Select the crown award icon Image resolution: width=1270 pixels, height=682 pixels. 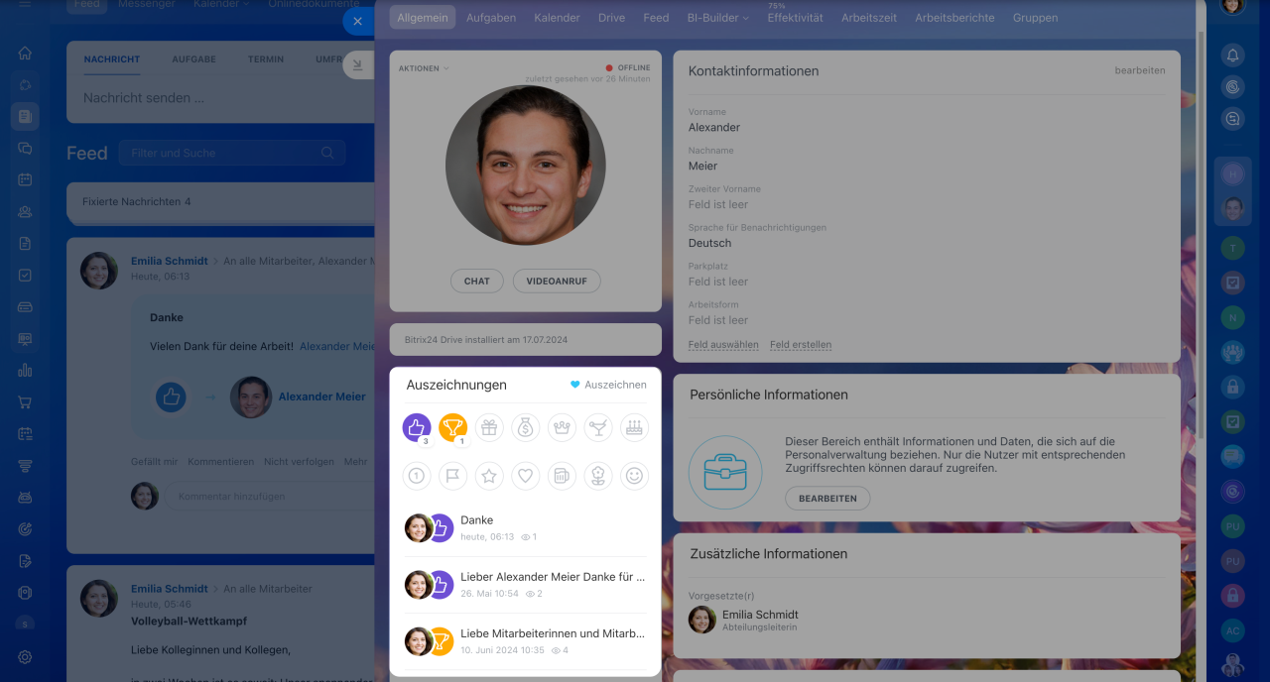(x=562, y=427)
